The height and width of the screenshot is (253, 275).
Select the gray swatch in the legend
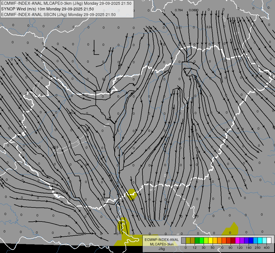coord(184,240)
